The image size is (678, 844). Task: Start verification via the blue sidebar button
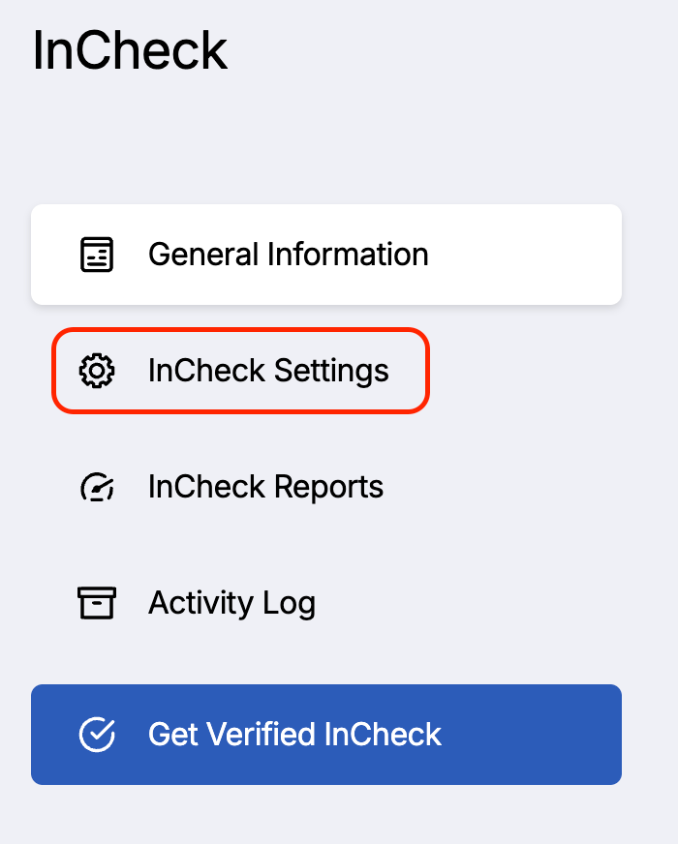pyautogui.click(x=326, y=735)
